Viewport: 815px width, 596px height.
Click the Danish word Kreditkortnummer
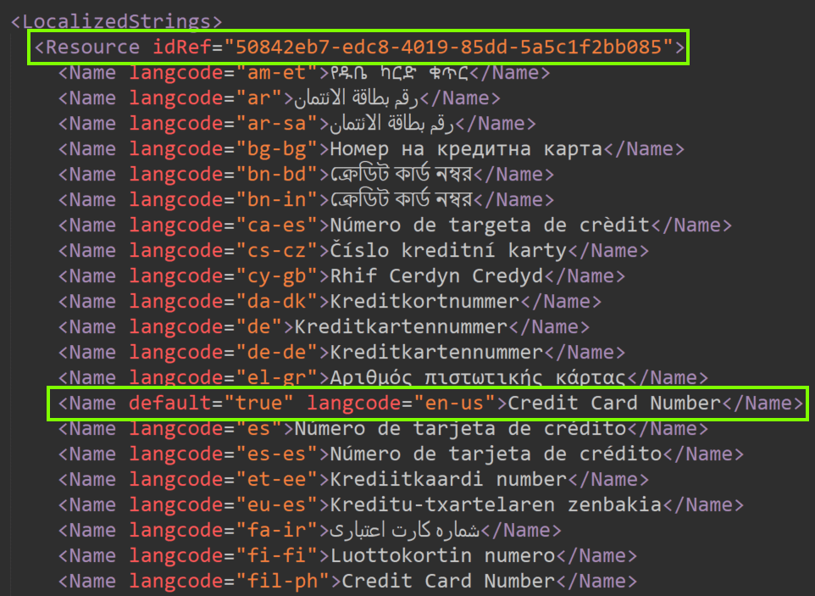(x=424, y=302)
